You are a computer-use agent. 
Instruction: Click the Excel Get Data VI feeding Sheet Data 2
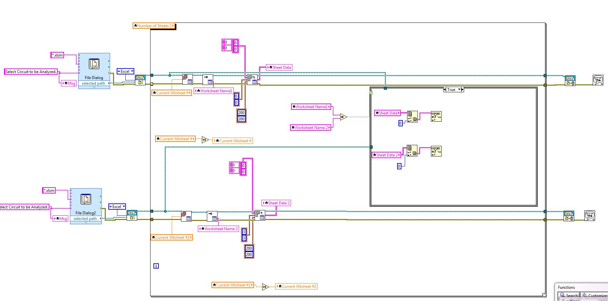coord(260,216)
